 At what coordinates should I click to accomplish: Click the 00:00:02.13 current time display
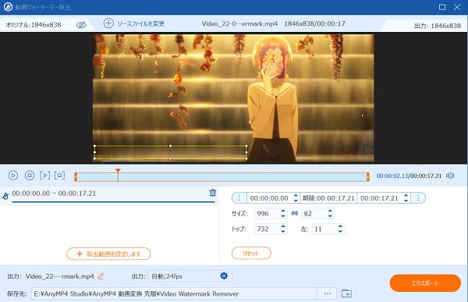[392, 176]
